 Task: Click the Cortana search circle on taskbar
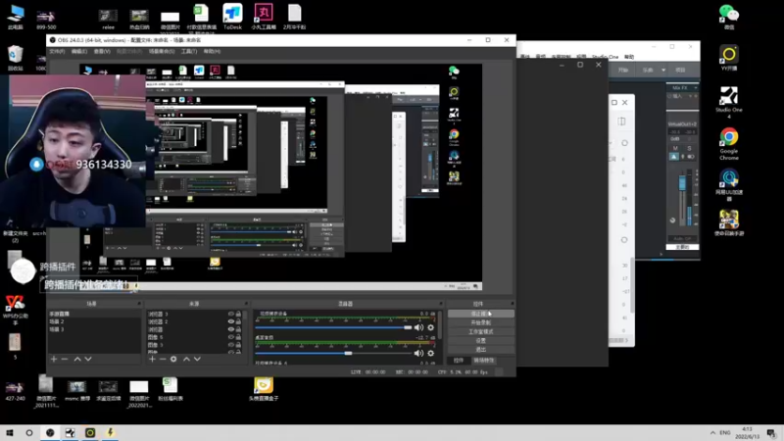(x=29, y=432)
